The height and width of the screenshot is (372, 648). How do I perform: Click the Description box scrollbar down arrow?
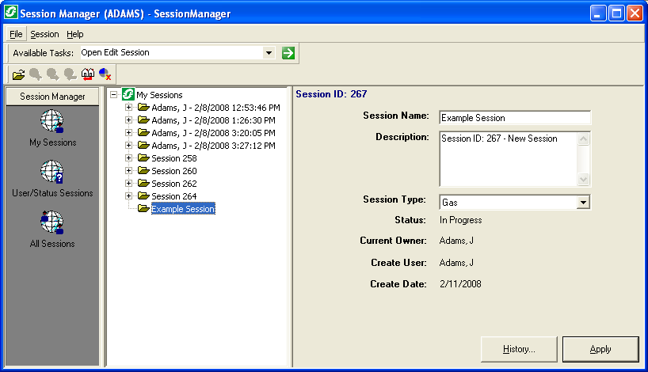coord(584,180)
